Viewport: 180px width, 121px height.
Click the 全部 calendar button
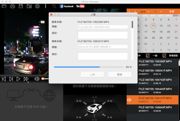(172, 11)
